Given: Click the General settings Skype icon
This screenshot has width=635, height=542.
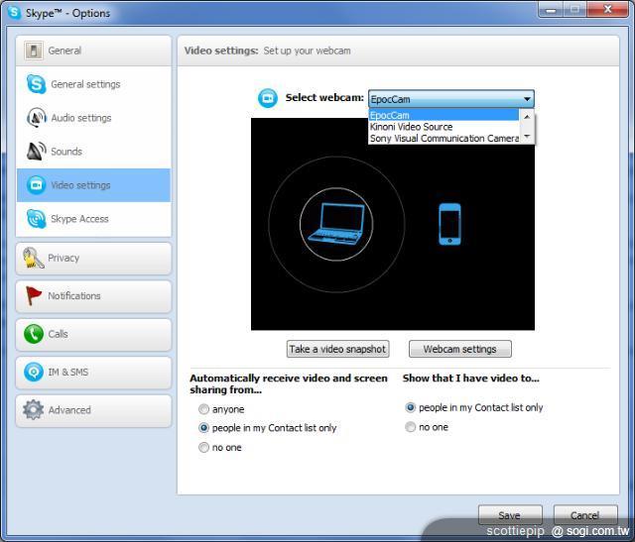Looking at the screenshot, I should pyautogui.click(x=36, y=84).
